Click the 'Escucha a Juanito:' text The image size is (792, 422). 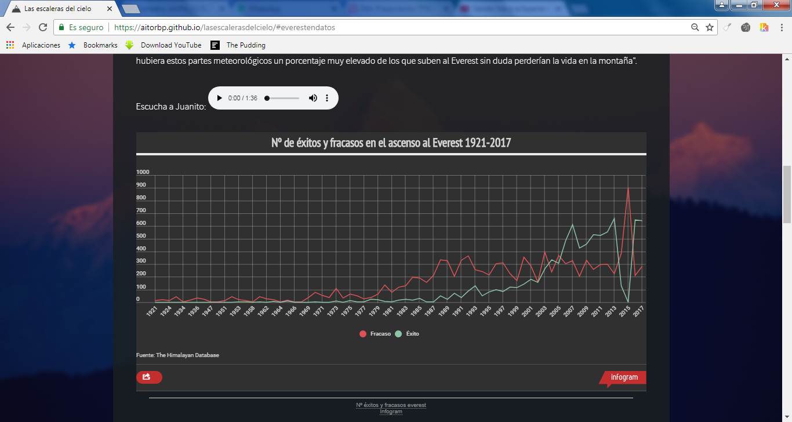[x=171, y=107]
